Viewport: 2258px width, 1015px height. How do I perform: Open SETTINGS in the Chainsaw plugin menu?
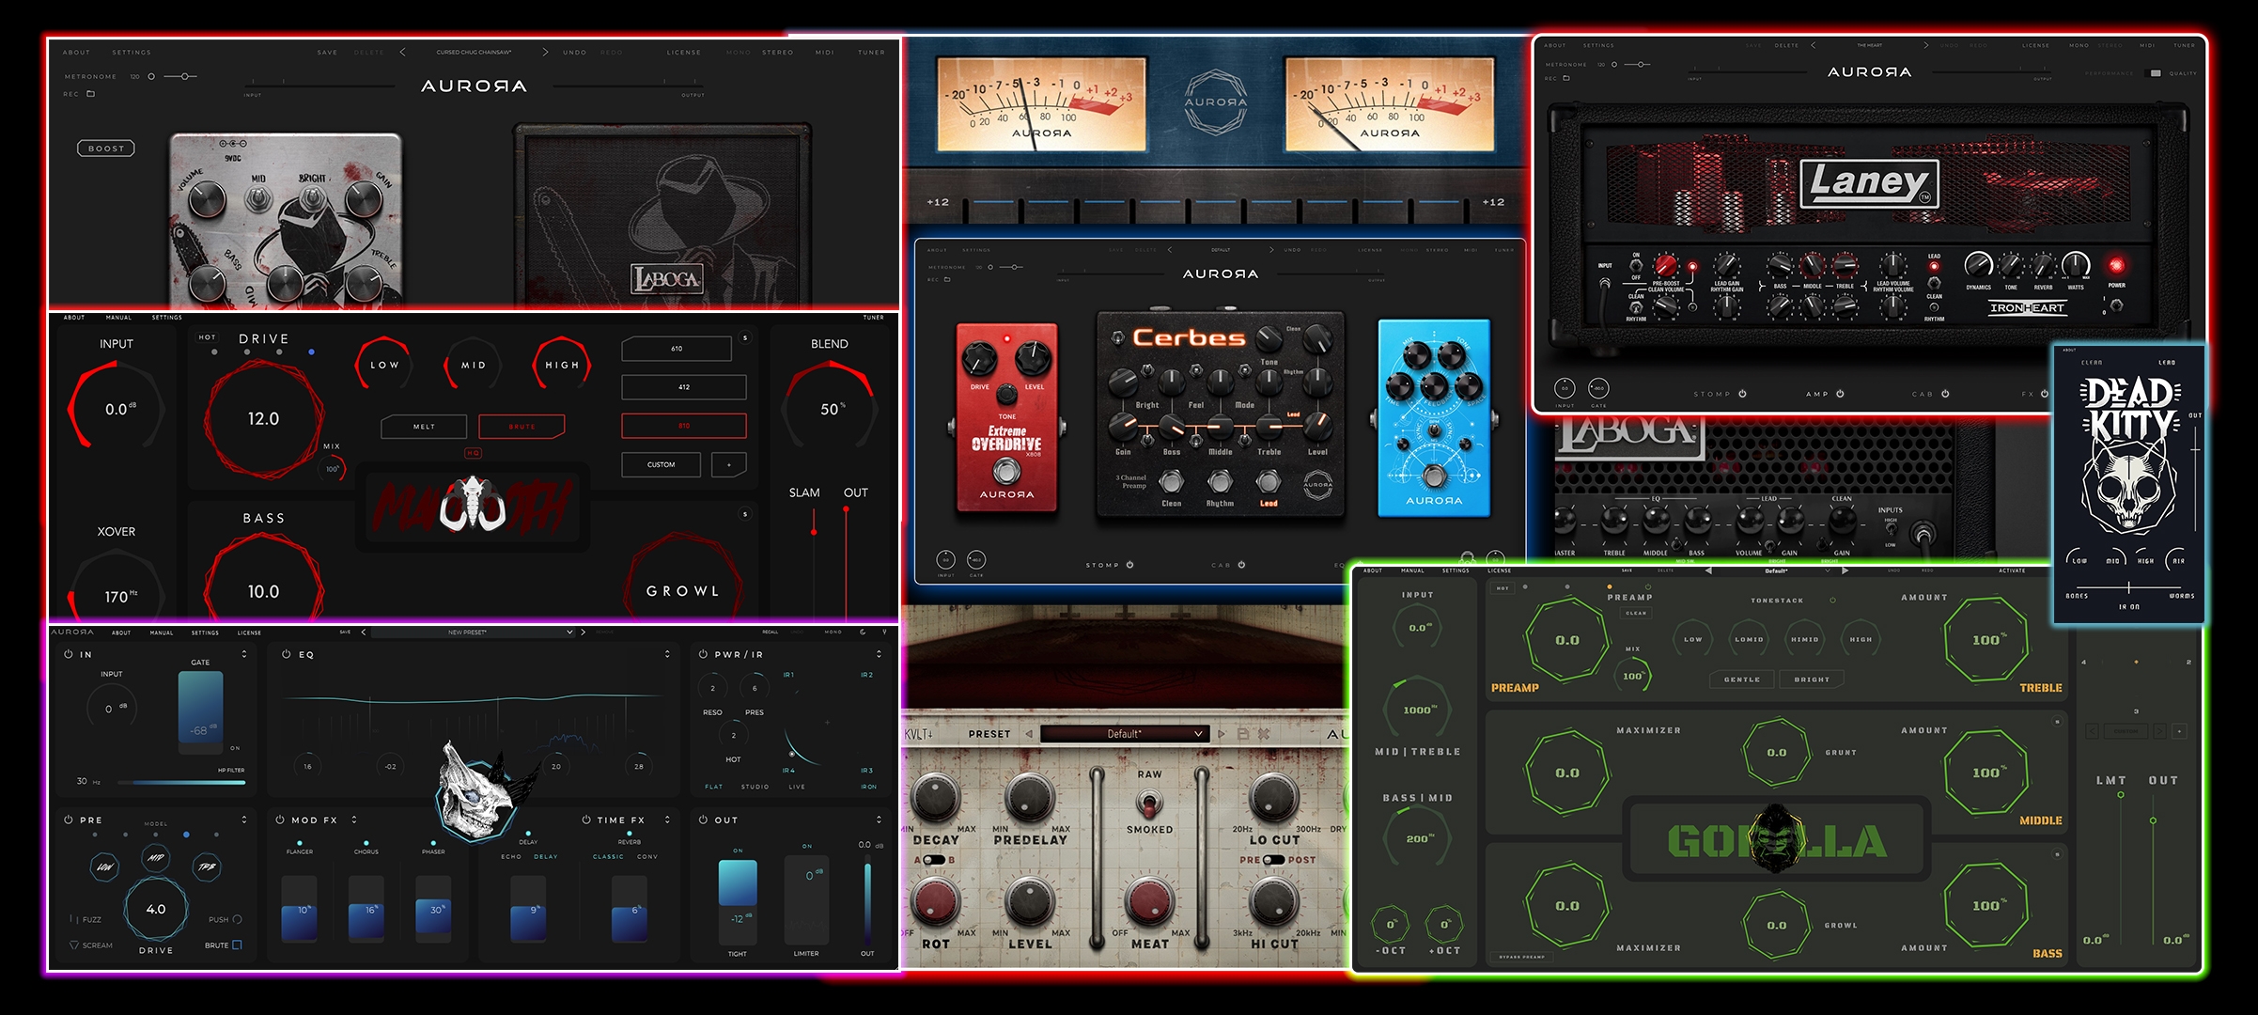click(x=132, y=53)
